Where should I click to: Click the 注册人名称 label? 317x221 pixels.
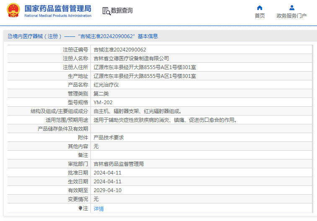tap(75, 59)
